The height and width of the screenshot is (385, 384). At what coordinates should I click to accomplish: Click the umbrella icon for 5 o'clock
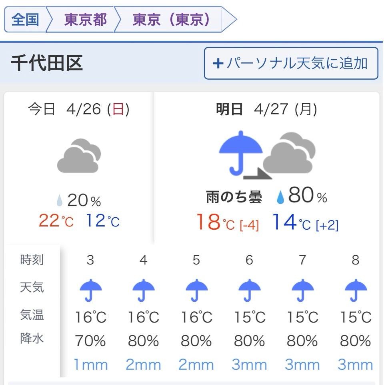196,290
